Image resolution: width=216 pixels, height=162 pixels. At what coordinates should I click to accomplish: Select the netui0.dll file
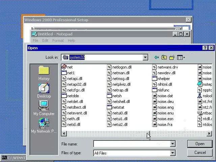point(117,113)
